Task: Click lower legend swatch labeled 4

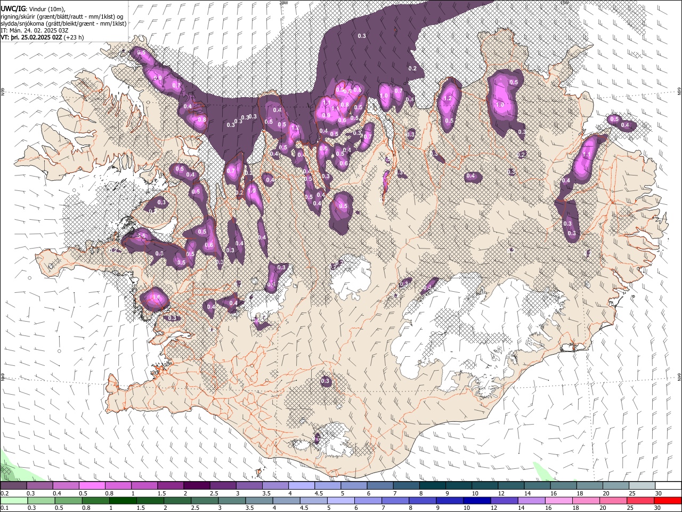Action: tap(287, 501)
